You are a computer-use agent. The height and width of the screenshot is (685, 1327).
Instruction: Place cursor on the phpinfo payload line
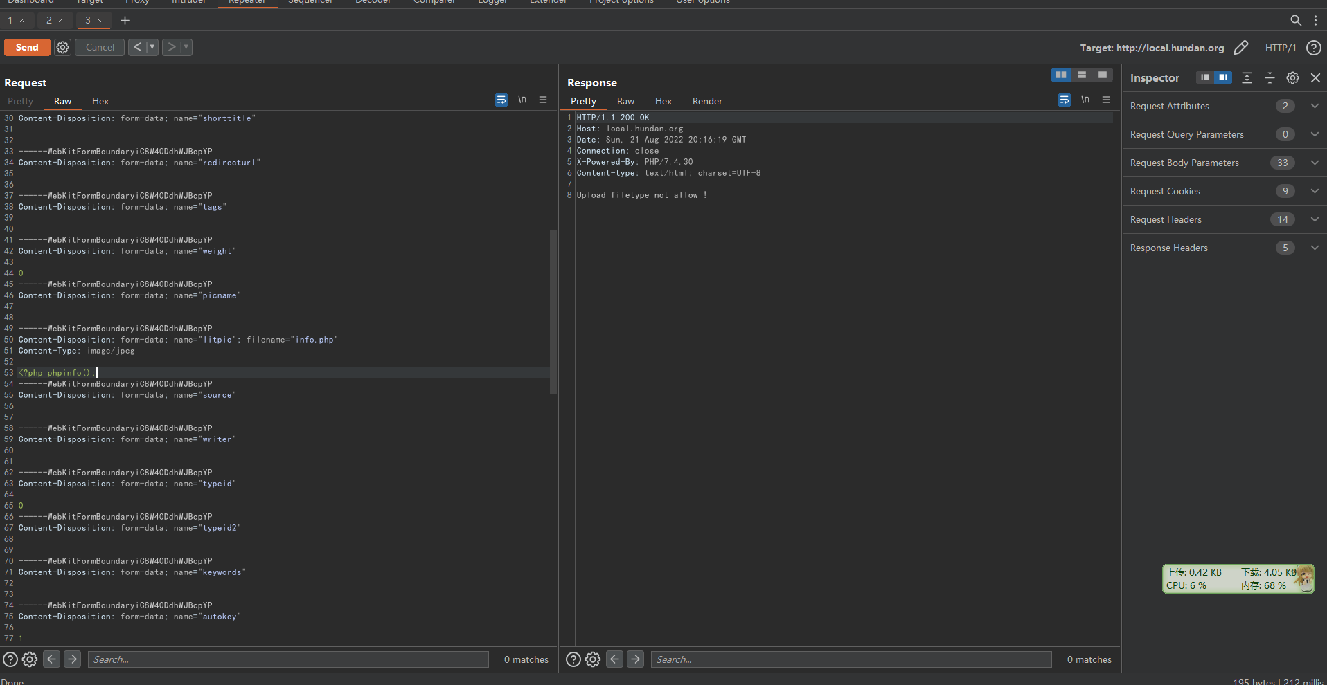point(284,373)
